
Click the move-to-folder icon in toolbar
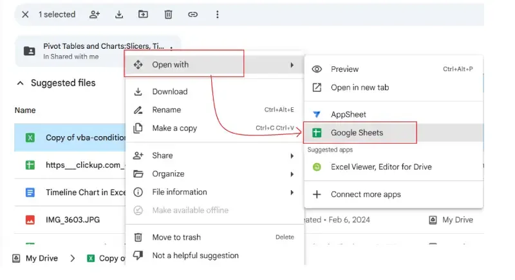tap(143, 14)
